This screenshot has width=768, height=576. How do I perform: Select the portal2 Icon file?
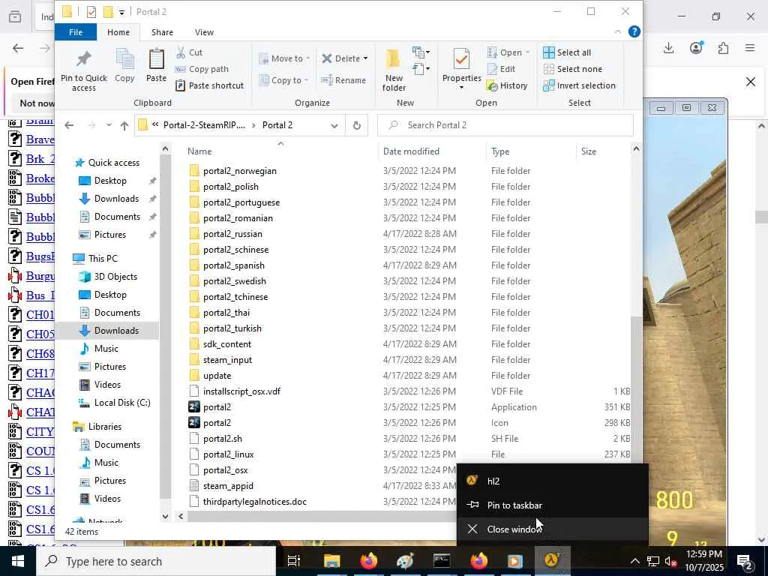pyautogui.click(x=217, y=423)
